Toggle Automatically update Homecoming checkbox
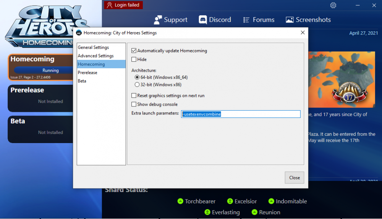The height and width of the screenshot is (219, 382). [134, 51]
